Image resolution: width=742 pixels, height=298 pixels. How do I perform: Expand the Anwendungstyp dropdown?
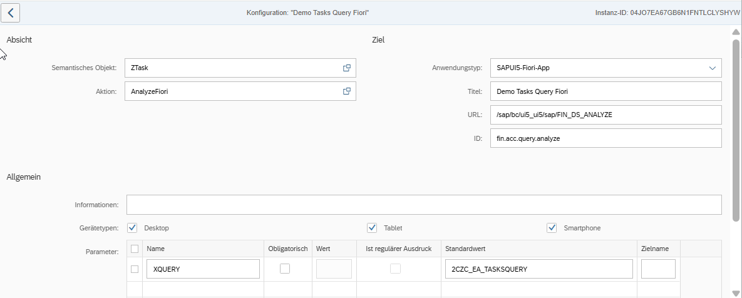(713, 68)
